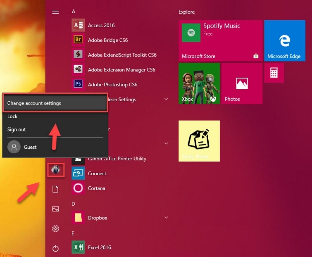Image resolution: width=312 pixels, height=257 pixels.
Task: Open Documents from the sidebar icon
Action: tap(55, 189)
